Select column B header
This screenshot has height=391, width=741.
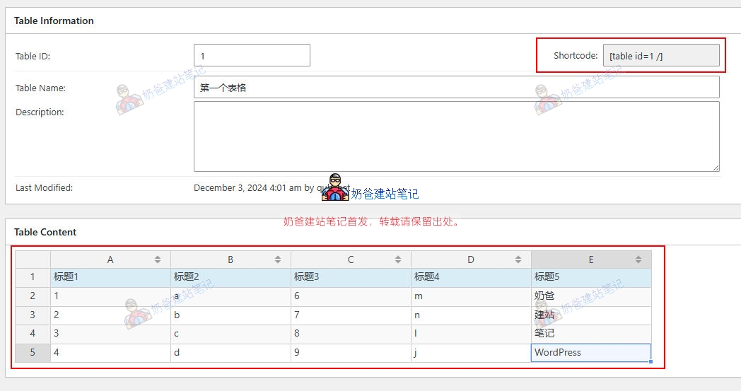click(x=231, y=259)
